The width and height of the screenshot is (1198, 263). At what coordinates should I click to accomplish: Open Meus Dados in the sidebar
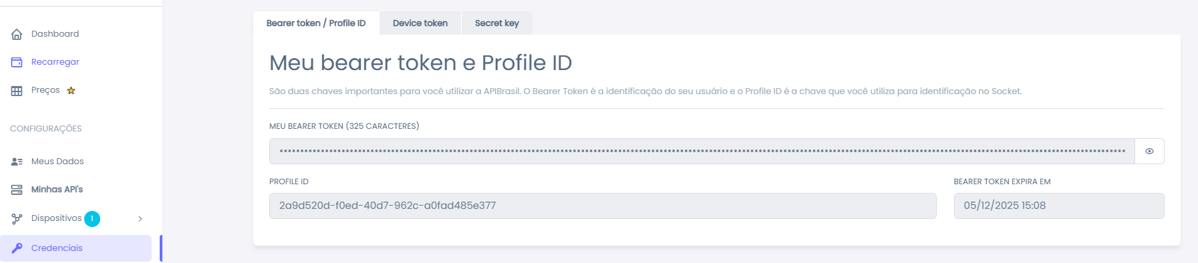[57, 162]
